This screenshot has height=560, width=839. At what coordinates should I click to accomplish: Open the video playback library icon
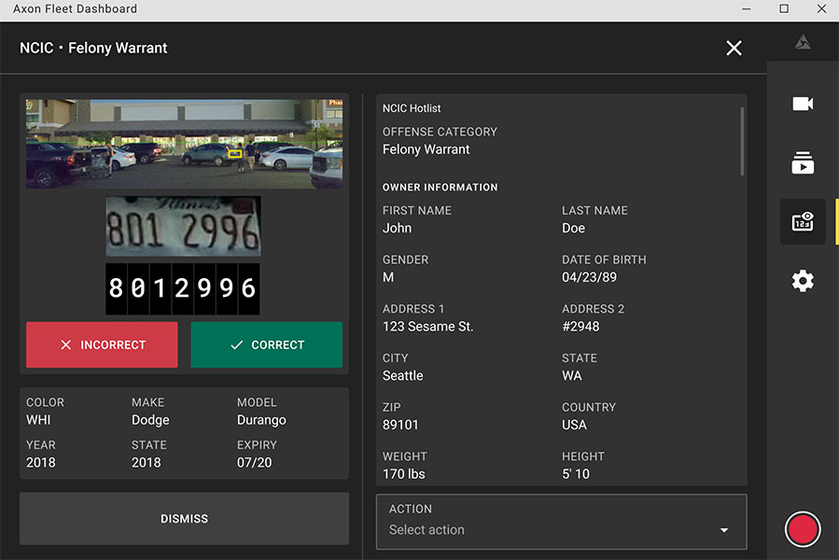(x=803, y=162)
